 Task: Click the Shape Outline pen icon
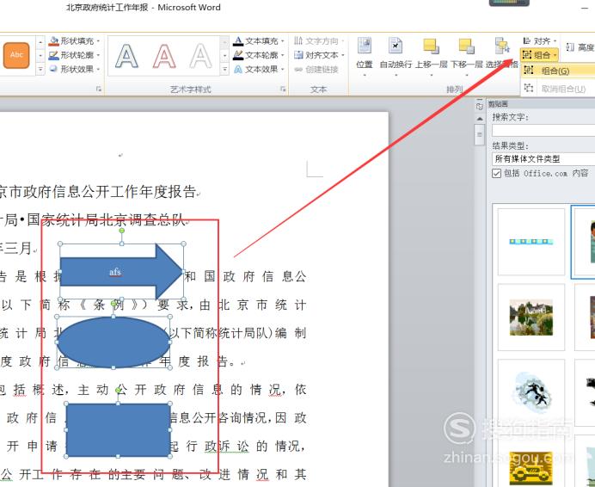[54, 55]
